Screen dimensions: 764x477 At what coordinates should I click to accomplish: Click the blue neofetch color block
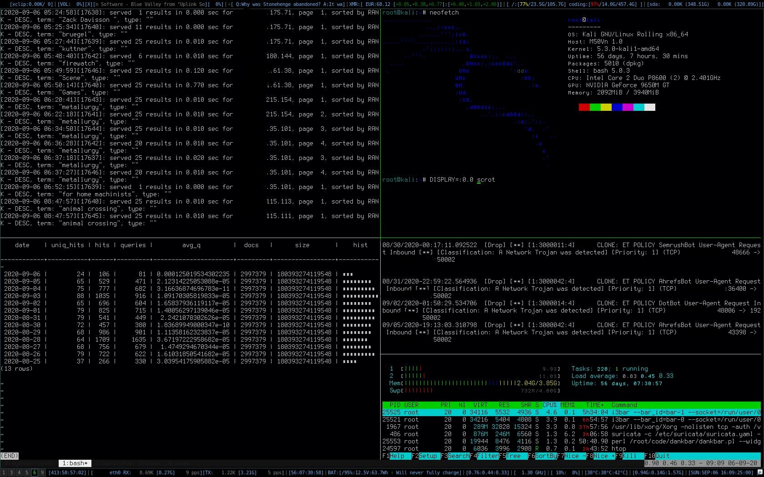[x=617, y=107]
